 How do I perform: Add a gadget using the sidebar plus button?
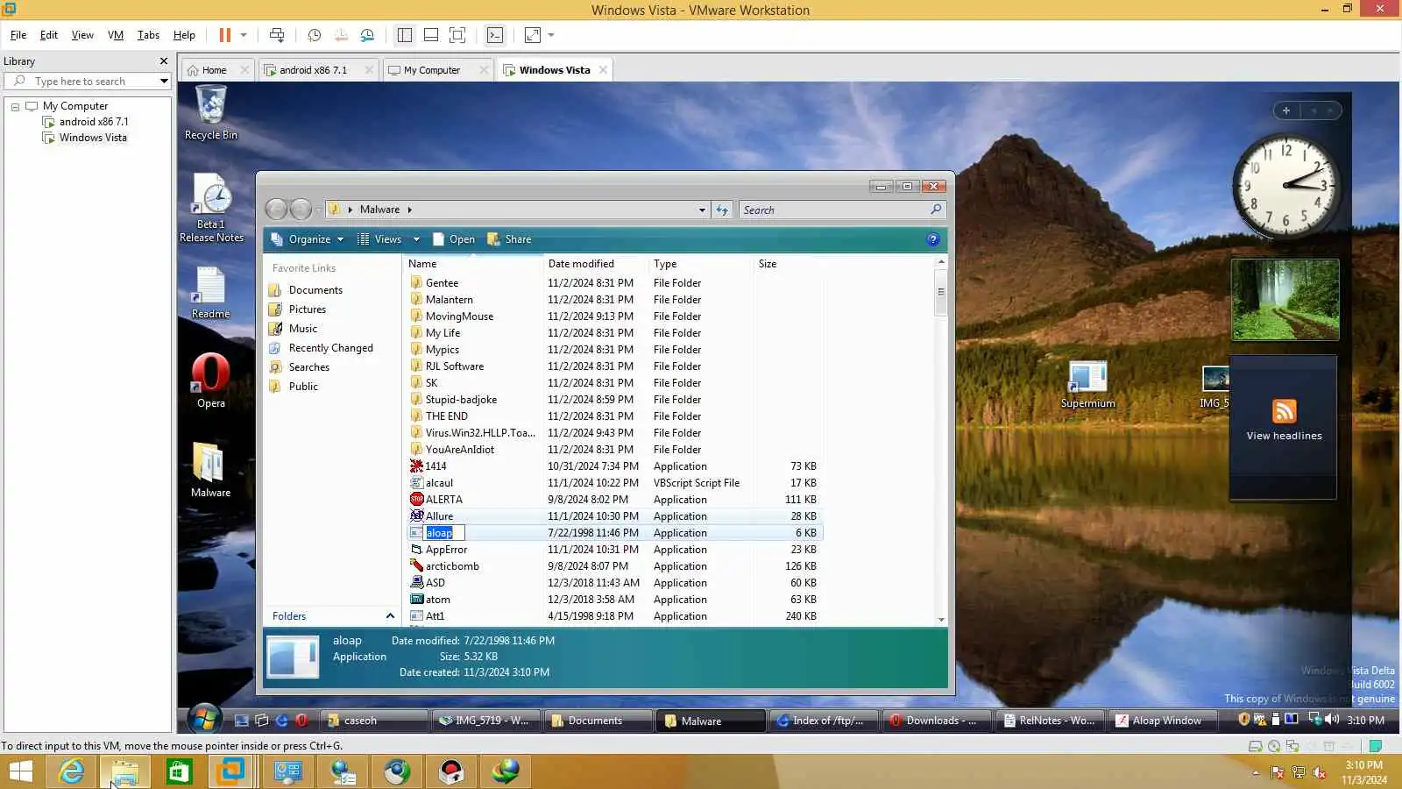1286,110
